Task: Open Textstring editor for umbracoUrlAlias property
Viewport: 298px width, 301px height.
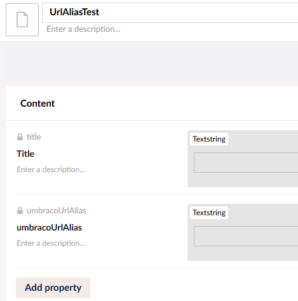Action: [209, 213]
